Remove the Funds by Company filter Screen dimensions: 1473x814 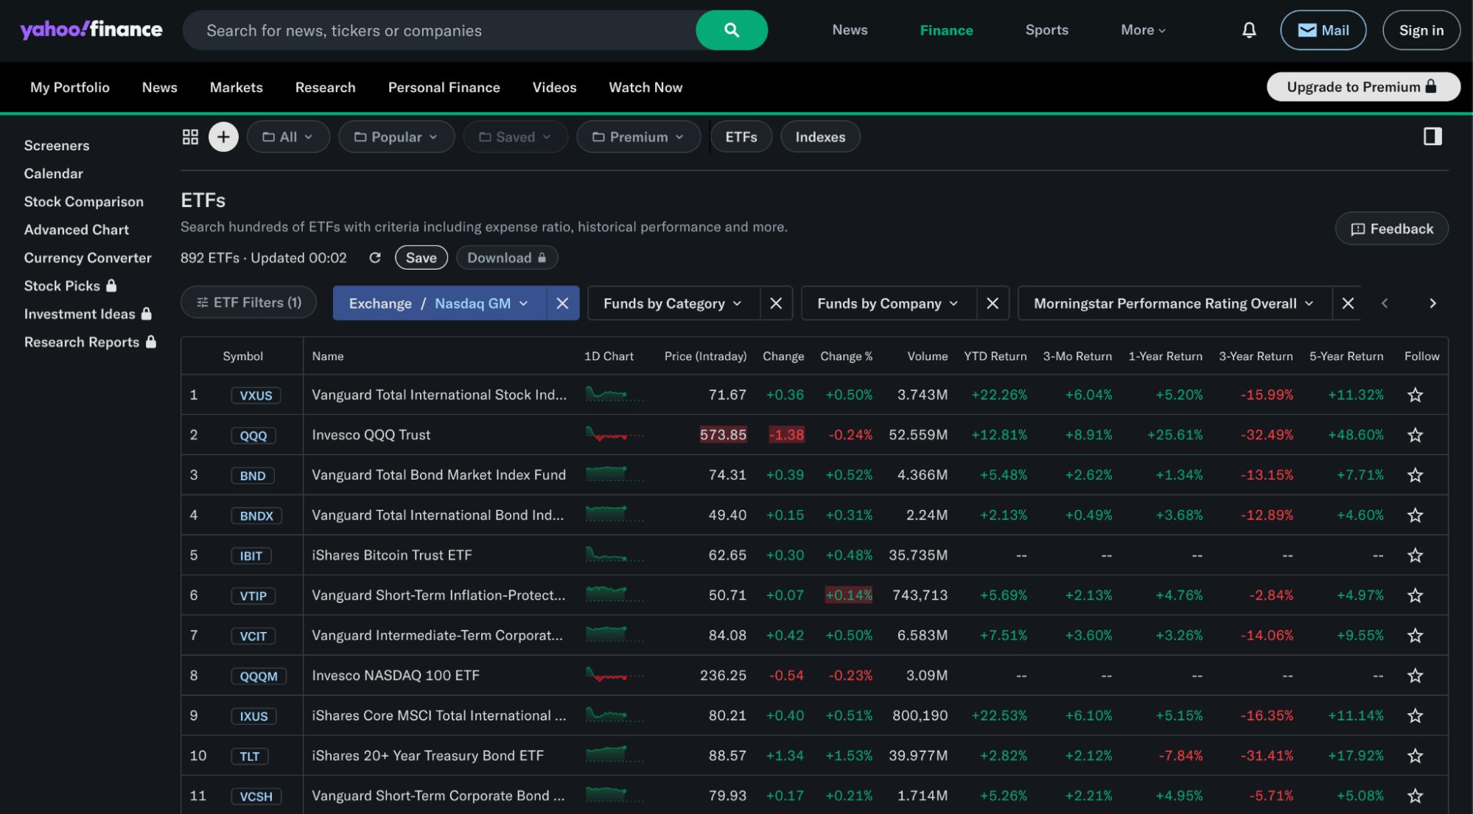click(993, 304)
